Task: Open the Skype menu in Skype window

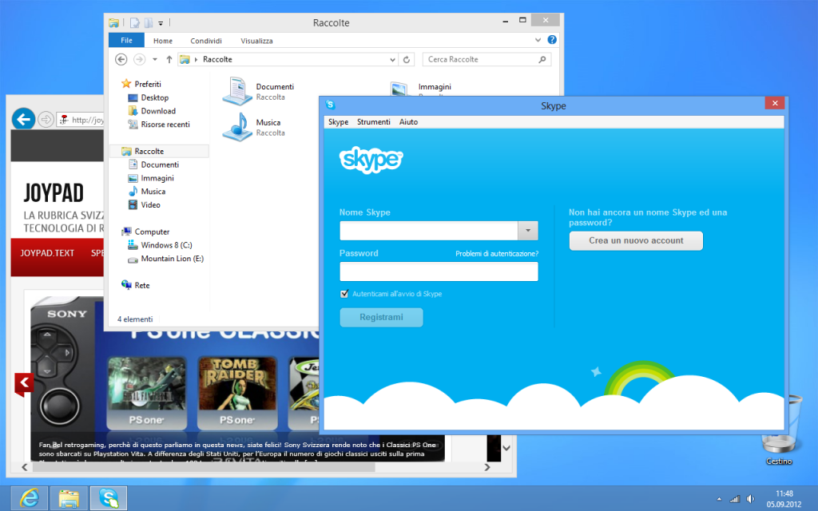Action: pos(338,122)
